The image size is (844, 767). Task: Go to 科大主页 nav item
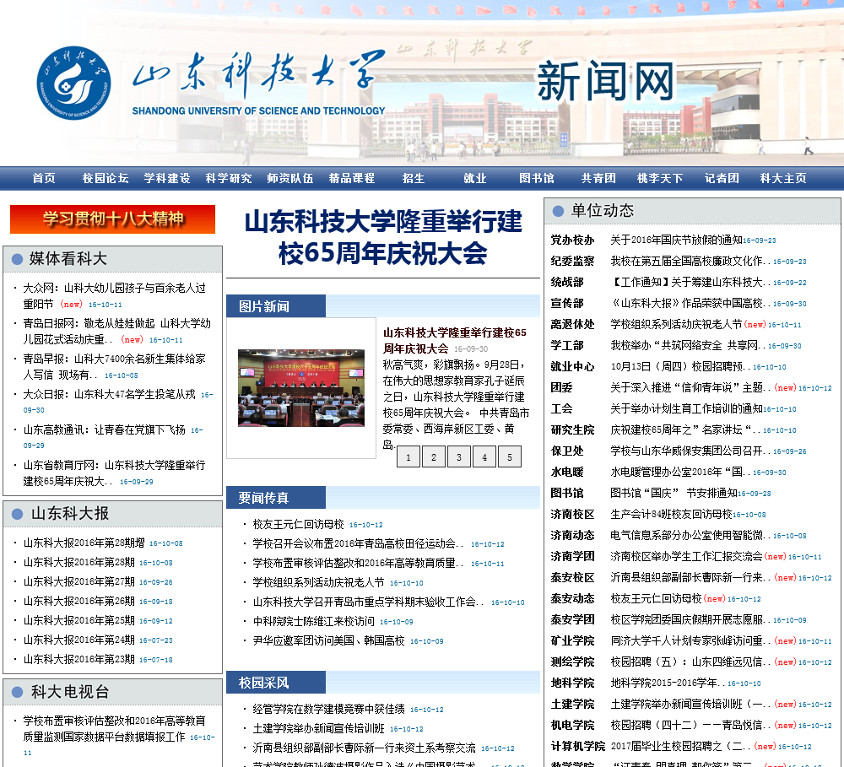(783, 178)
